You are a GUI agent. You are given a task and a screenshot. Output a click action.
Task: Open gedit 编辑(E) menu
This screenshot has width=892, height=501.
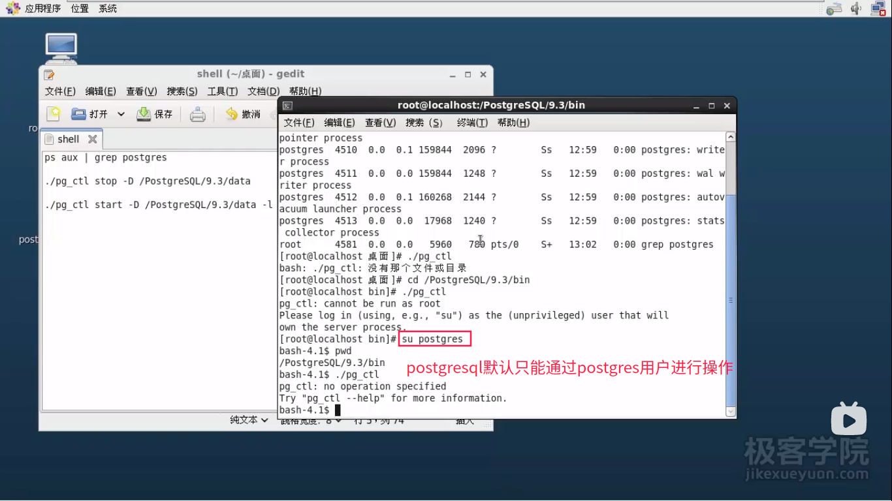(101, 91)
